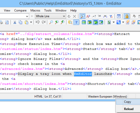Choose Copy from the context menu
Viewport: 140px width, 113px height.
click(x=128, y=102)
